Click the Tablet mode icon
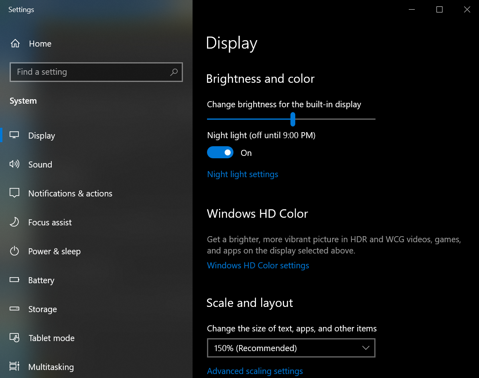Screen dimensions: 479x378 pos(14,338)
